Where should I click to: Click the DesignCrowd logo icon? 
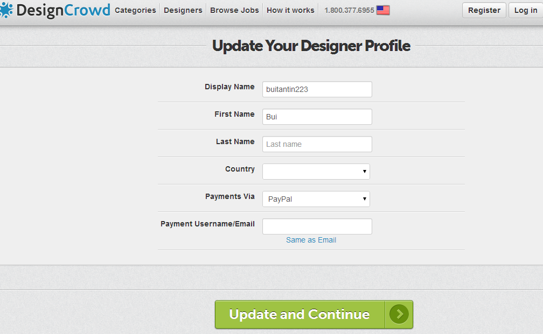6,10
